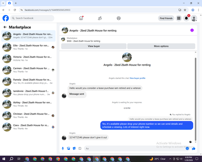The image size is (202, 162).
Task: Click the Find friends button
Action: (x=166, y=18)
